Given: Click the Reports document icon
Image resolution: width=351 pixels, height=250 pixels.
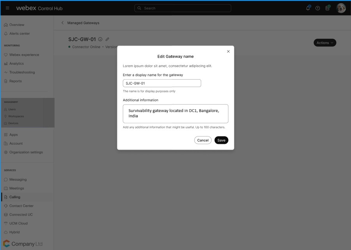Looking at the screenshot, I should (6, 81).
